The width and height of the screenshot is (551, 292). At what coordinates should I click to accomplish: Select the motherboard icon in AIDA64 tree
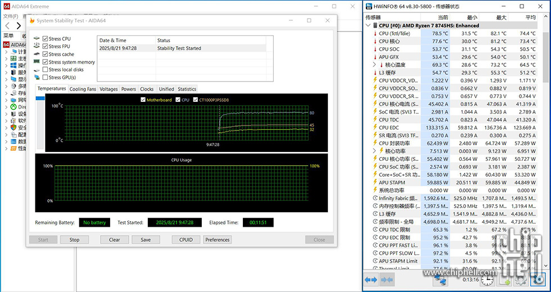(x=13, y=59)
